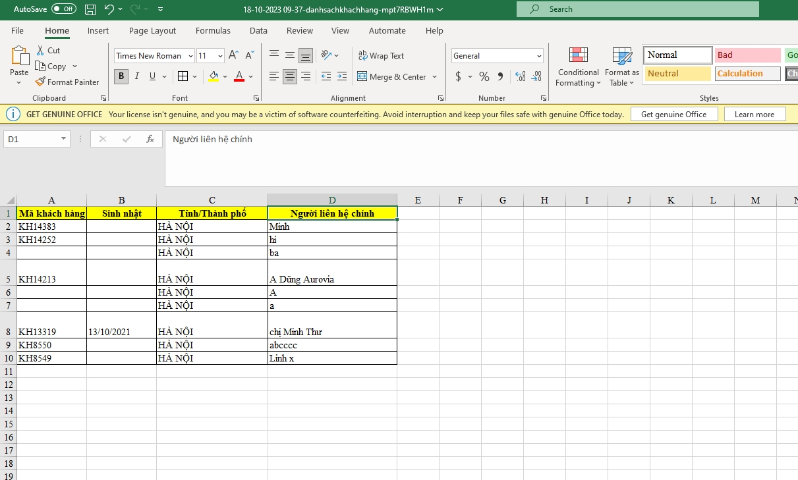Apply the yellow Fill Color swatch
Screen dimensions: 798x480
click(214, 76)
